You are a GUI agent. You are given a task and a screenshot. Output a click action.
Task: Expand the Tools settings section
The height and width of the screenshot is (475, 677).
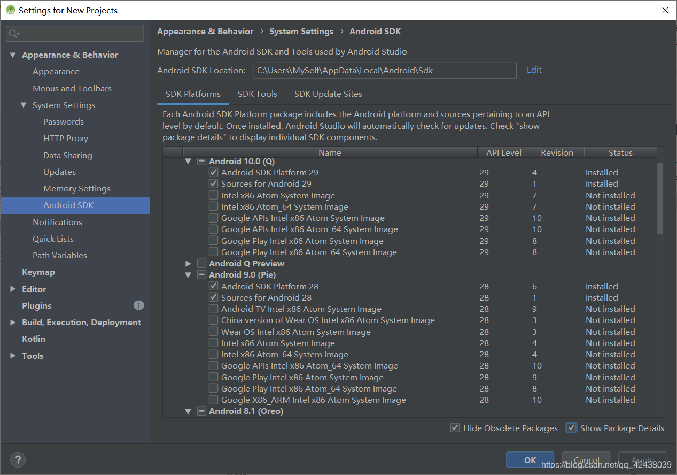click(13, 356)
